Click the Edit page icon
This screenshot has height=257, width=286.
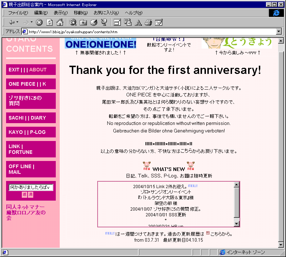pyautogui.click(x=159, y=22)
